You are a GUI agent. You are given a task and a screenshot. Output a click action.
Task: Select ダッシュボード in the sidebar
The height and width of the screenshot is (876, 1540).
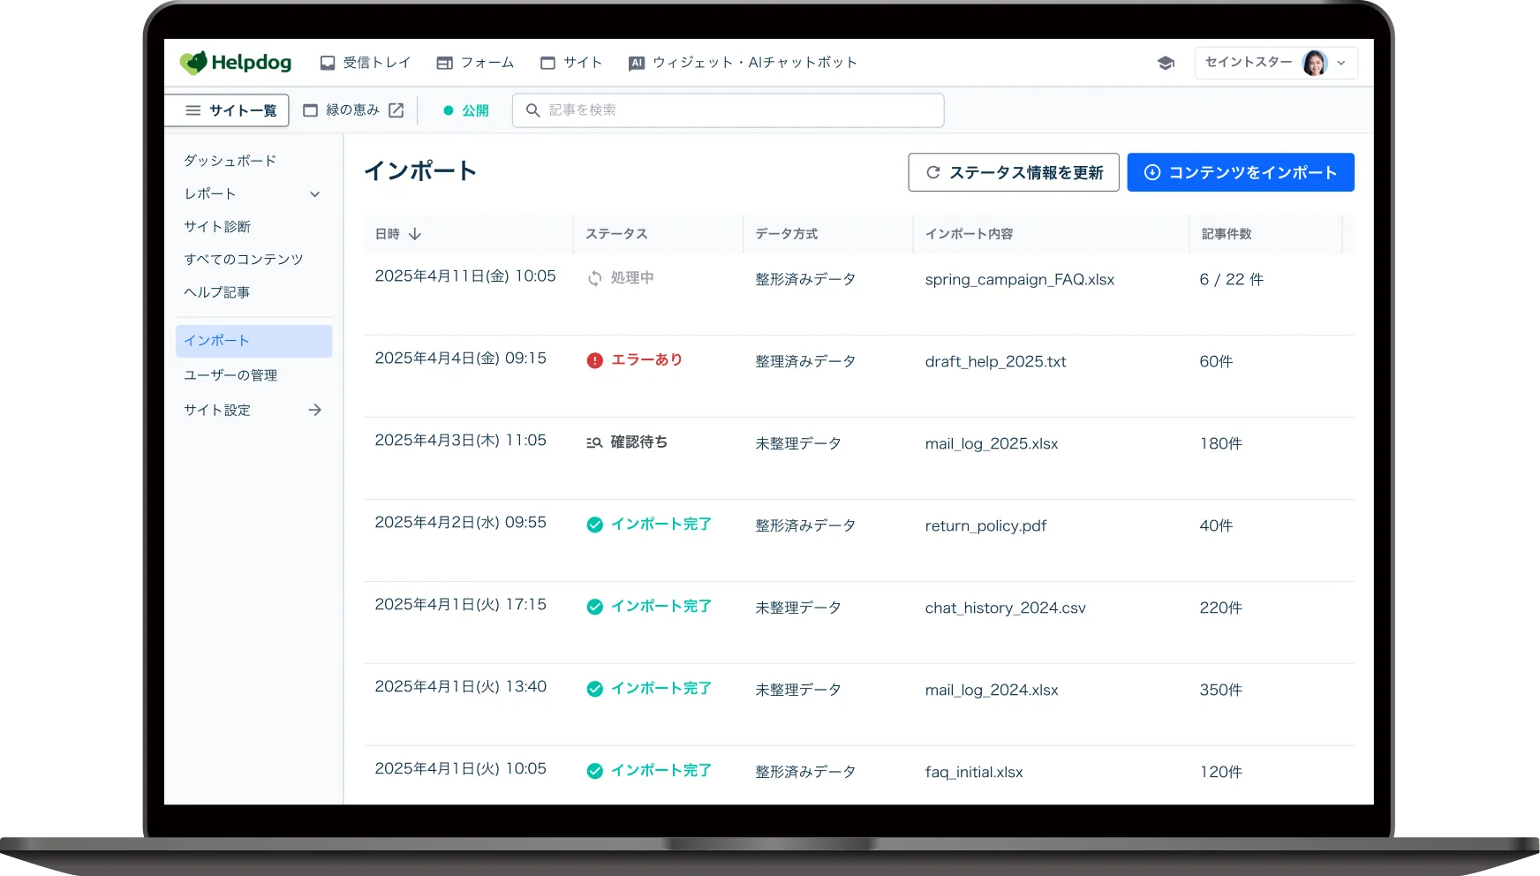[x=230, y=161]
